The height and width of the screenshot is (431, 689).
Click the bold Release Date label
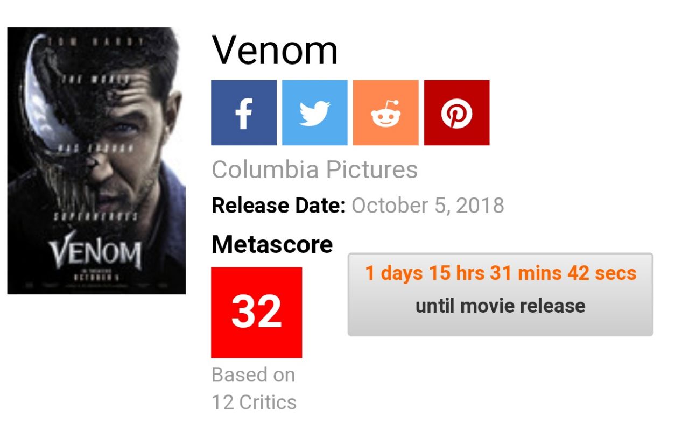(278, 206)
